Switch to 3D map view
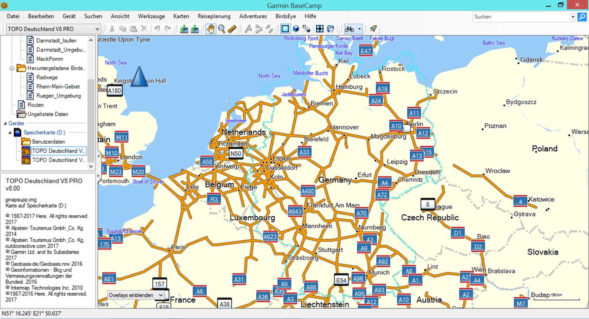Screen dimensions: 589x319 [x=296, y=29]
